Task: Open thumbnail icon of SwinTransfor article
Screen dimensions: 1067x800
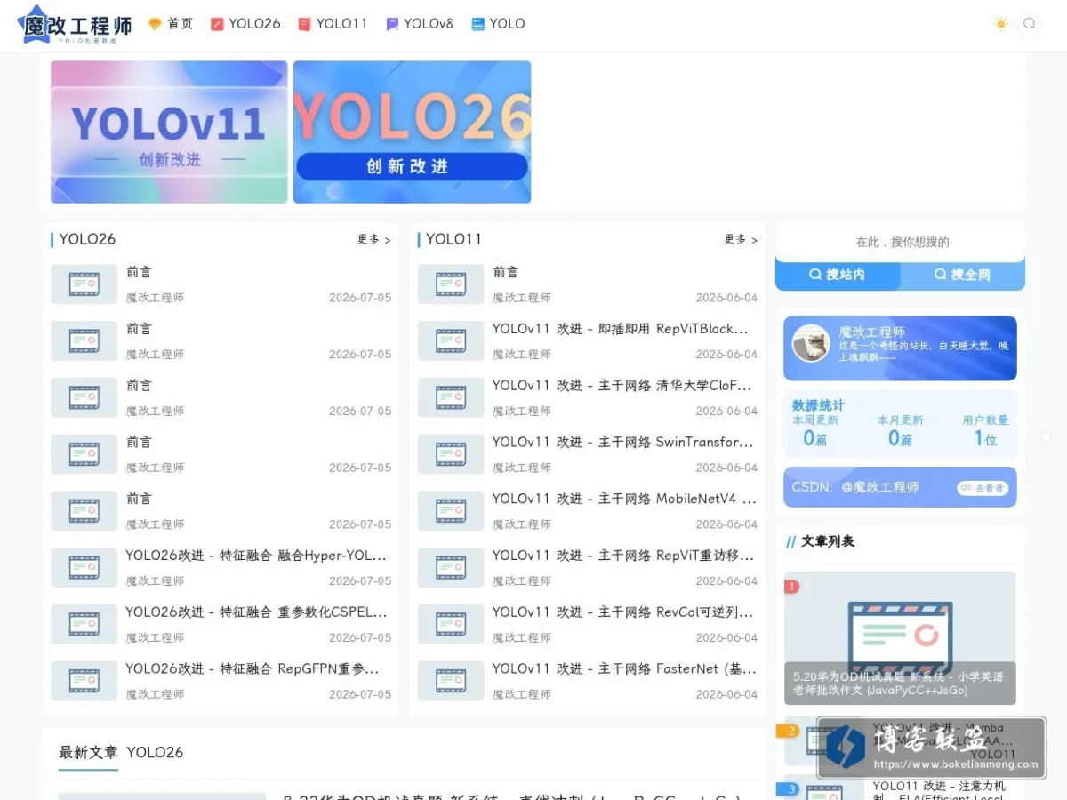Action: tap(451, 454)
